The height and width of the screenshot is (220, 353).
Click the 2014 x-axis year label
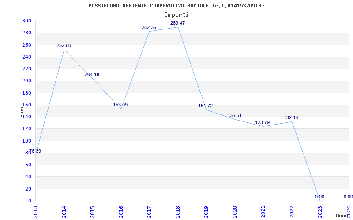(x=64, y=212)
